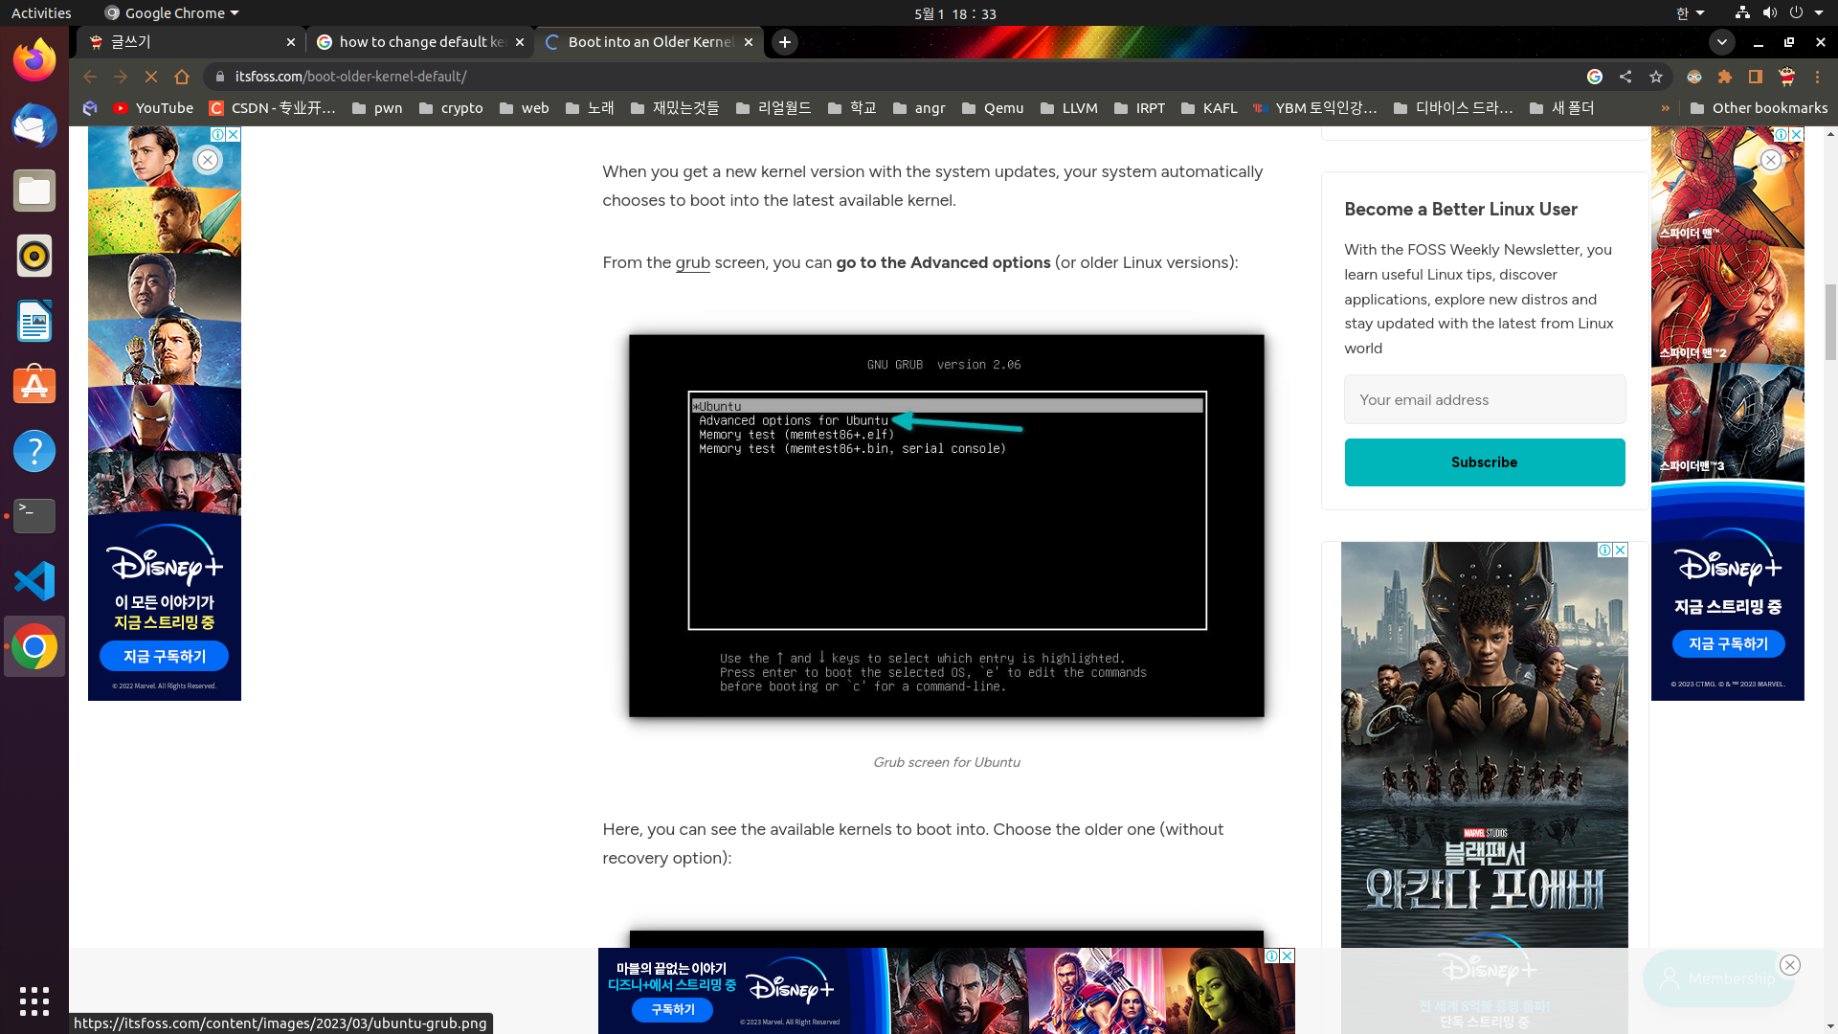Go to Chrome home page

[x=182, y=77]
